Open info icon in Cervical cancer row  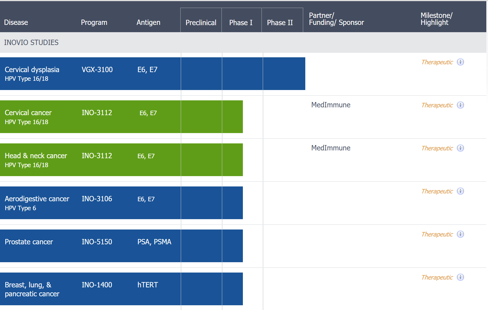click(x=460, y=105)
